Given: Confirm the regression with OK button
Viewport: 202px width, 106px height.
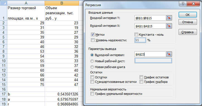Looking at the screenshot, I should click(x=187, y=15).
